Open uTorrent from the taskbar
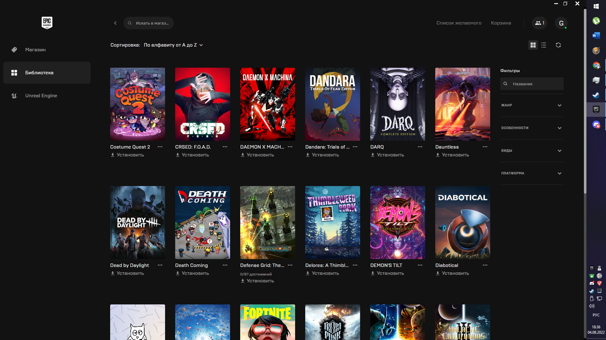The image size is (606, 340). tap(596, 21)
